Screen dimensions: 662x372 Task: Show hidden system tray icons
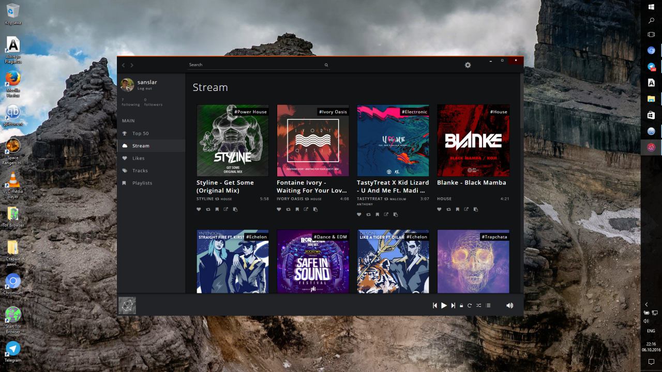[x=646, y=305]
